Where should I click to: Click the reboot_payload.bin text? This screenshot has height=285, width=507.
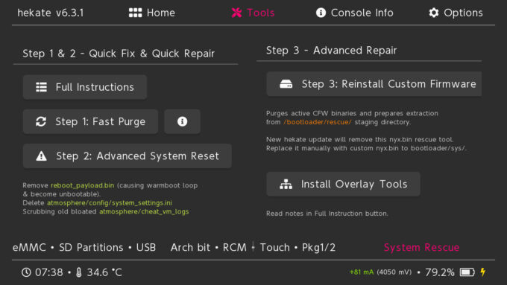click(83, 185)
